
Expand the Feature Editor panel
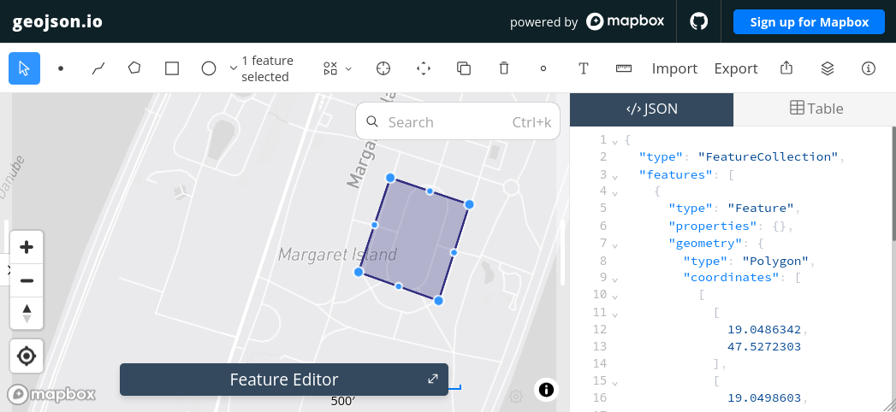tap(433, 379)
